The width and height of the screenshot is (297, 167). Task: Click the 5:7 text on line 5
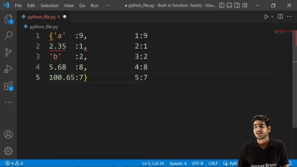[141, 77]
